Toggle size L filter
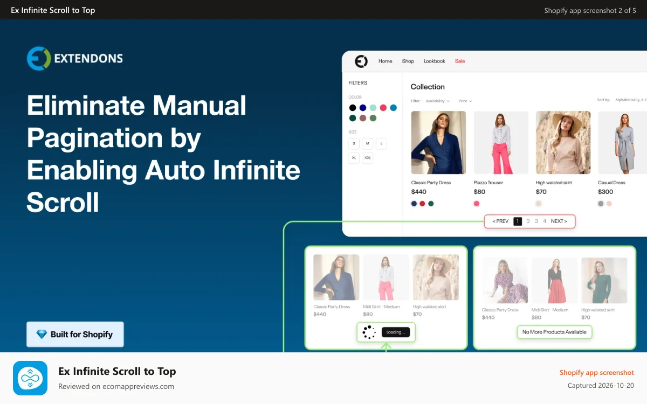647x404 pixels. [382, 143]
